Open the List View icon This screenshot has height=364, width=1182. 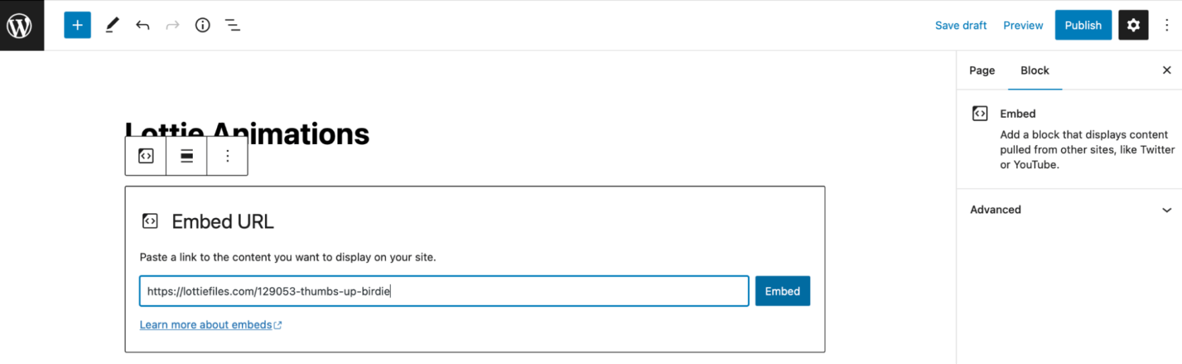click(x=232, y=26)
